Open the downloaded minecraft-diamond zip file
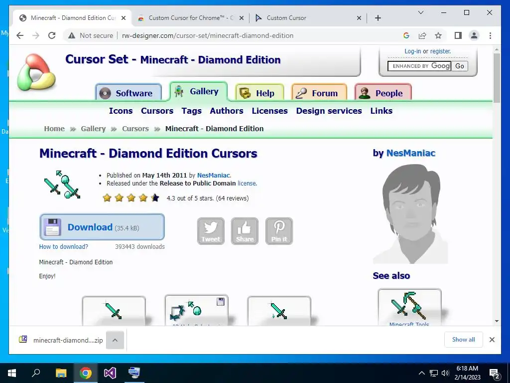Image resolution: width=510 pixels, height=383 pixels. point(61,340)
